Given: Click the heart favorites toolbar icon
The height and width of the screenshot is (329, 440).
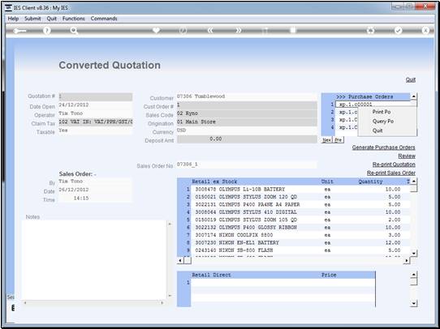Looking at the screenshot, I should point(157,30).
